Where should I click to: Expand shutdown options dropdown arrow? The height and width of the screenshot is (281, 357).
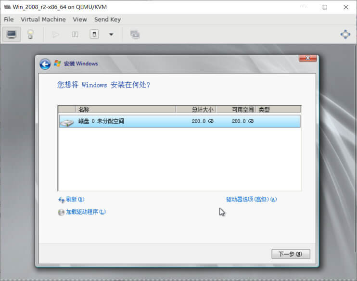coord(111,34)
